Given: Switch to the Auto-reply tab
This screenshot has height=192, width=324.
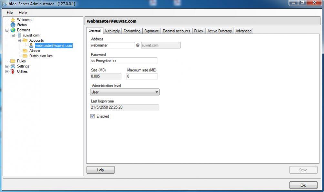Looking at the screenshot, I should [x=112, y=31].
